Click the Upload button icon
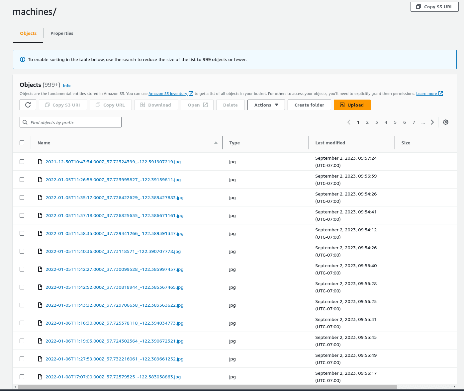This screenshot has width=464, height=391. point(342,105)
